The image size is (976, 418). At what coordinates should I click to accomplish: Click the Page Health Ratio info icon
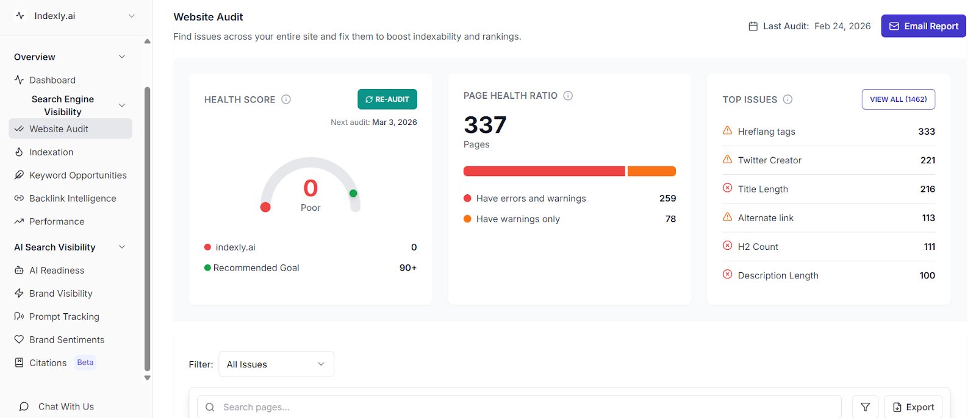(568, 96)
